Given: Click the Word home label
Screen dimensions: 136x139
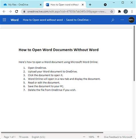Looking at the screenshot, I should coord(15,20).
